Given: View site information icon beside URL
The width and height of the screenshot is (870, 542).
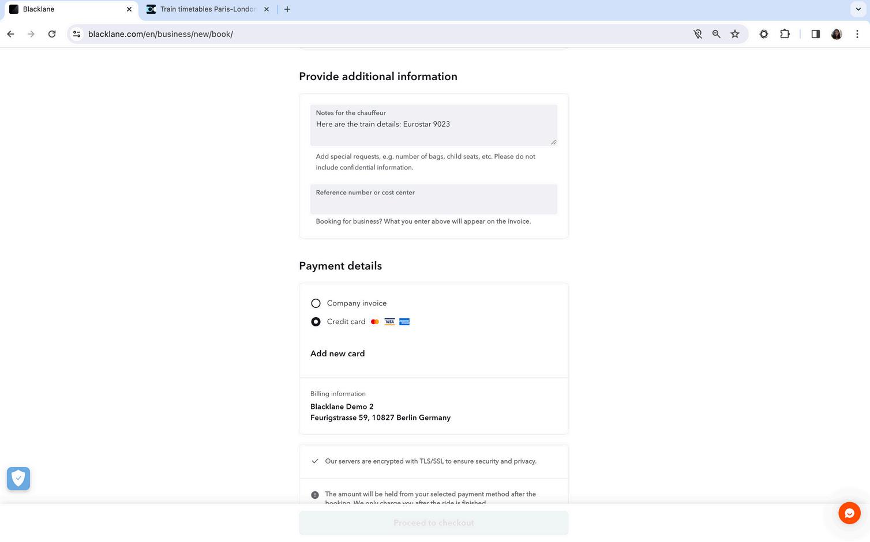Looking at the screenshot, I should [77, 34].
